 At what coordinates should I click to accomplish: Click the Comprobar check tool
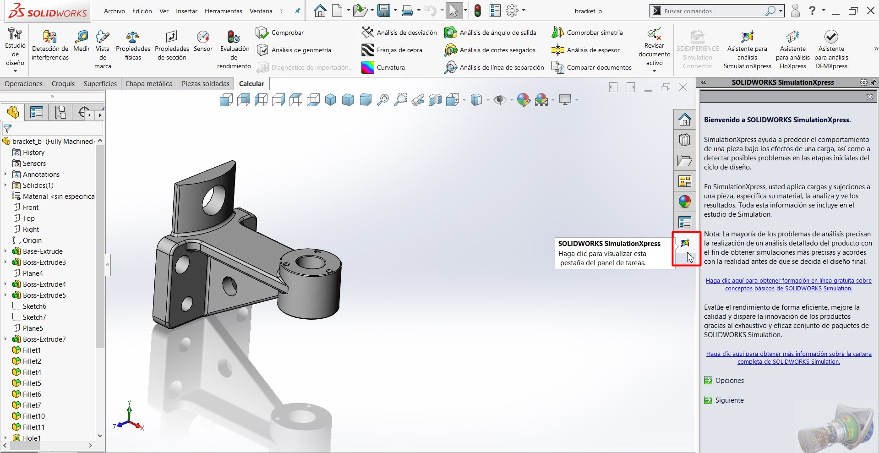coord(279,33)
